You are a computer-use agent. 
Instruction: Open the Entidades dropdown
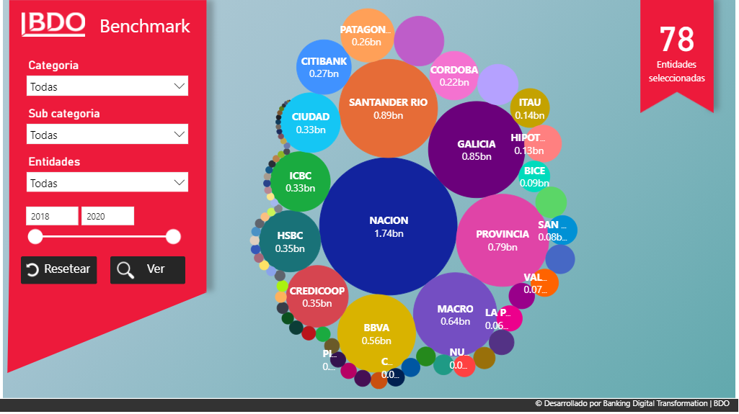click(107, 183)
